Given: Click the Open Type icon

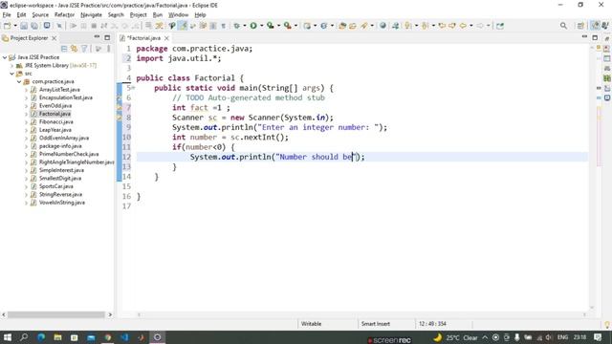Looking at the screenshot, I should pyautogui.click(x=342, y=26).
